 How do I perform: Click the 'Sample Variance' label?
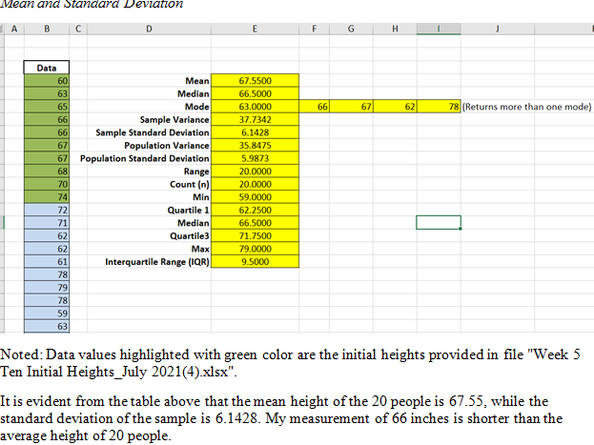174,120
